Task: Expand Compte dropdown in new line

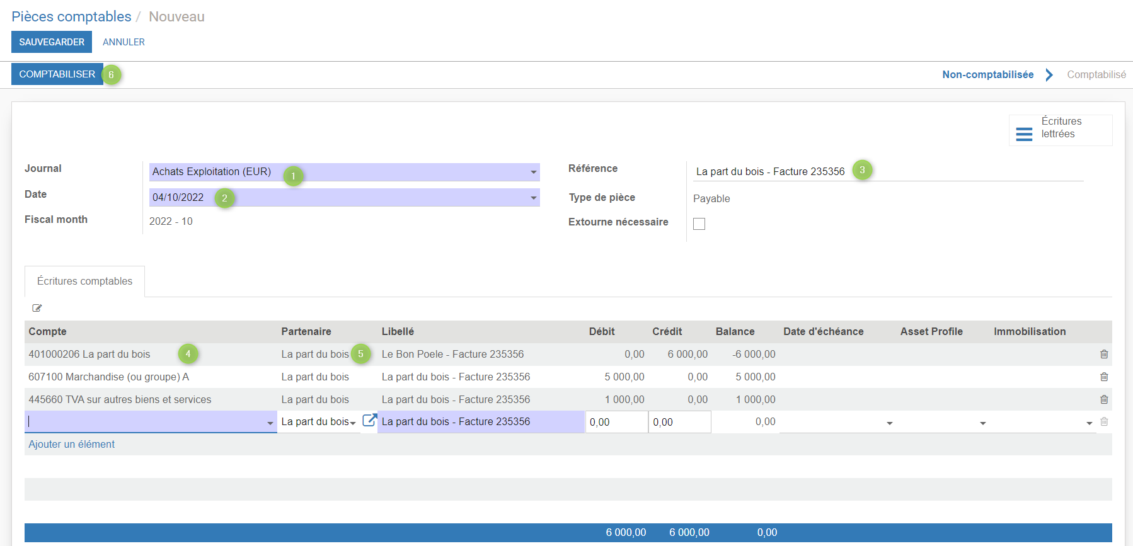Action: (x=270, y=423)
